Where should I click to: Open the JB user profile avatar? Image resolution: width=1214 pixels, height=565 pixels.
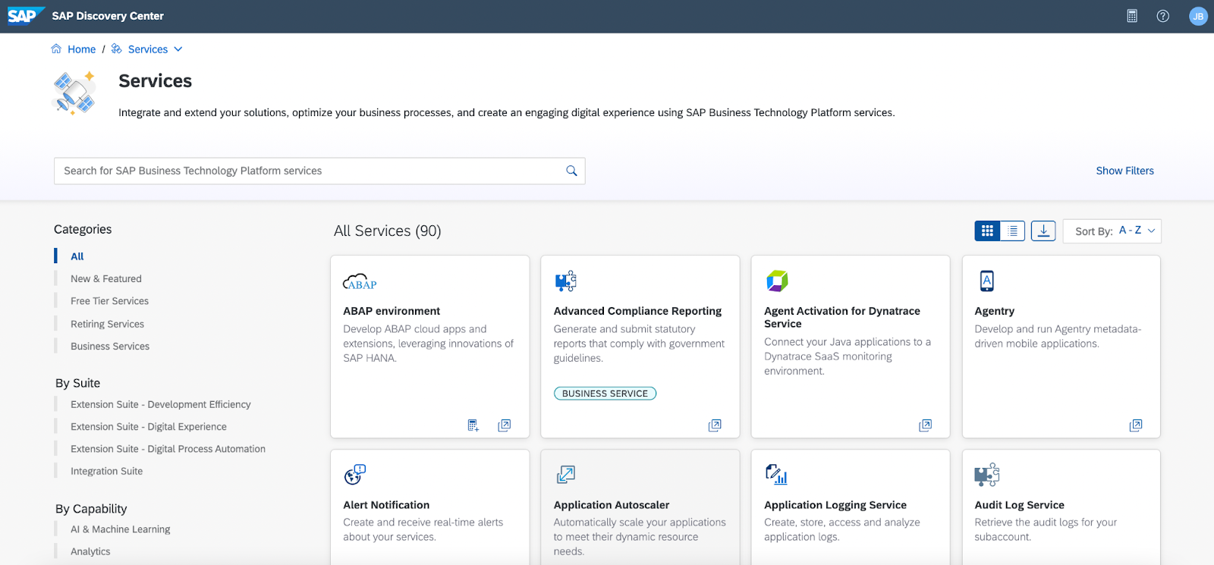point(1198,16)
